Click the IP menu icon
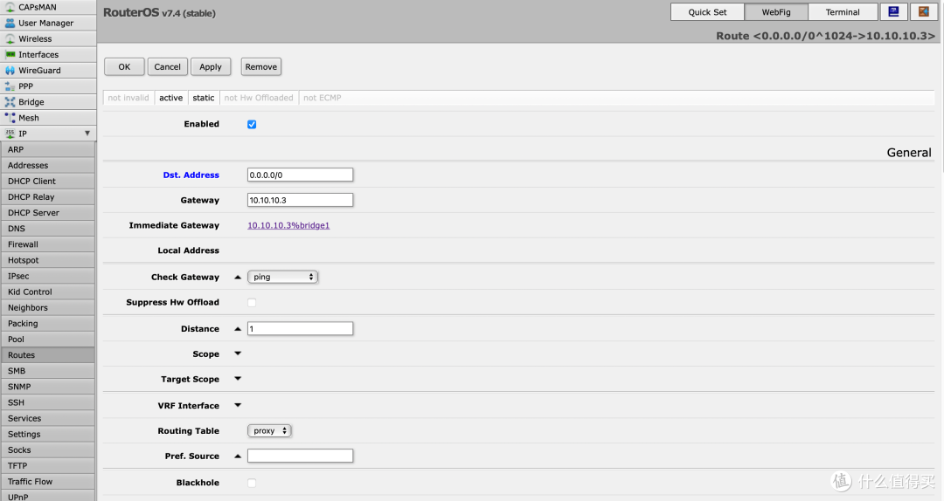The width and height of the screenshot is (944, 501). [10, 134]
